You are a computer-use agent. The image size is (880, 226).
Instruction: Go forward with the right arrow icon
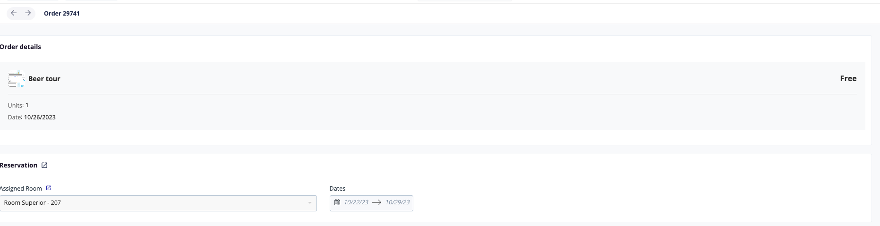coord(28,13)
